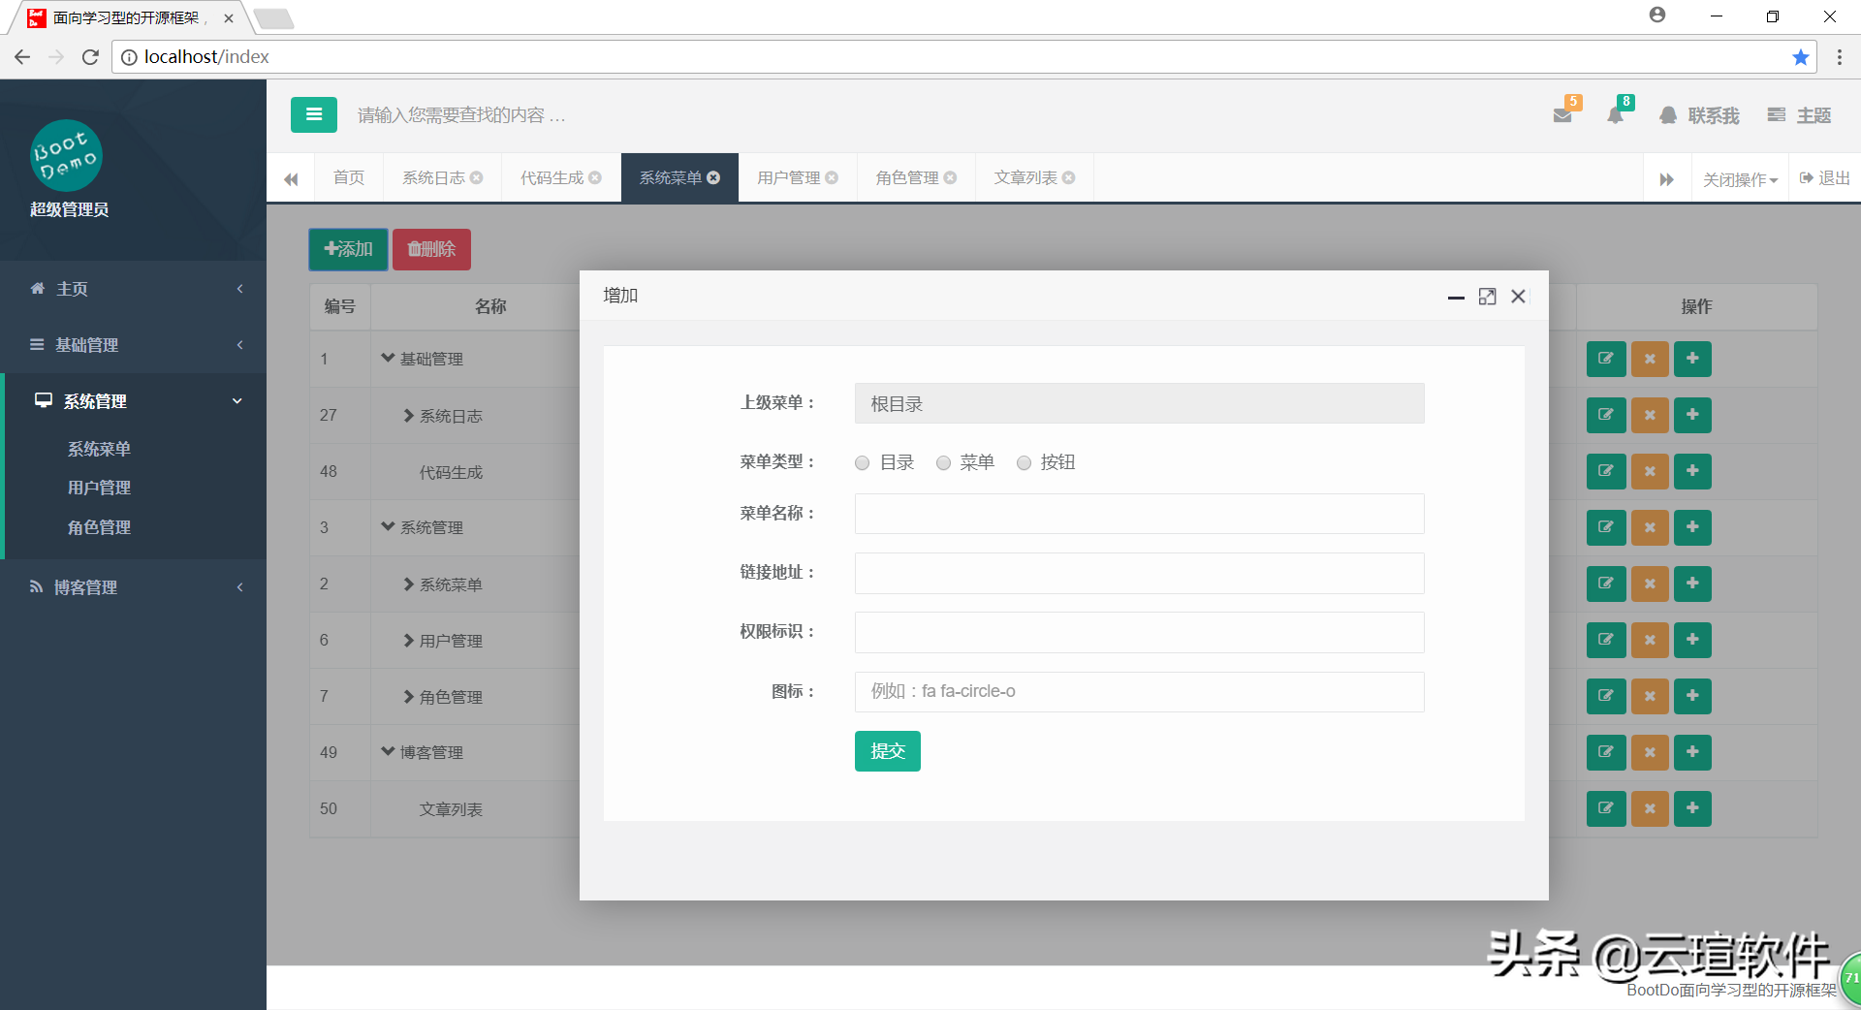Click delete icon in the 基础管理 row

(1650, 359)
